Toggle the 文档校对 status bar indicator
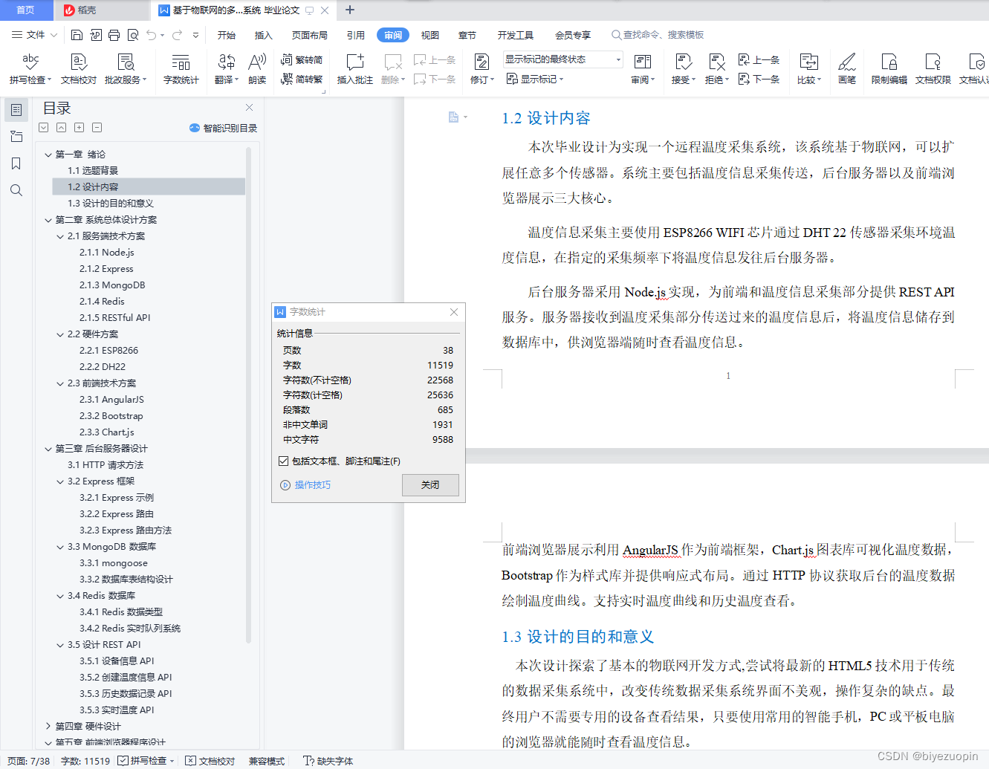The height and width of the screenshot is (769, 989). 210,761
